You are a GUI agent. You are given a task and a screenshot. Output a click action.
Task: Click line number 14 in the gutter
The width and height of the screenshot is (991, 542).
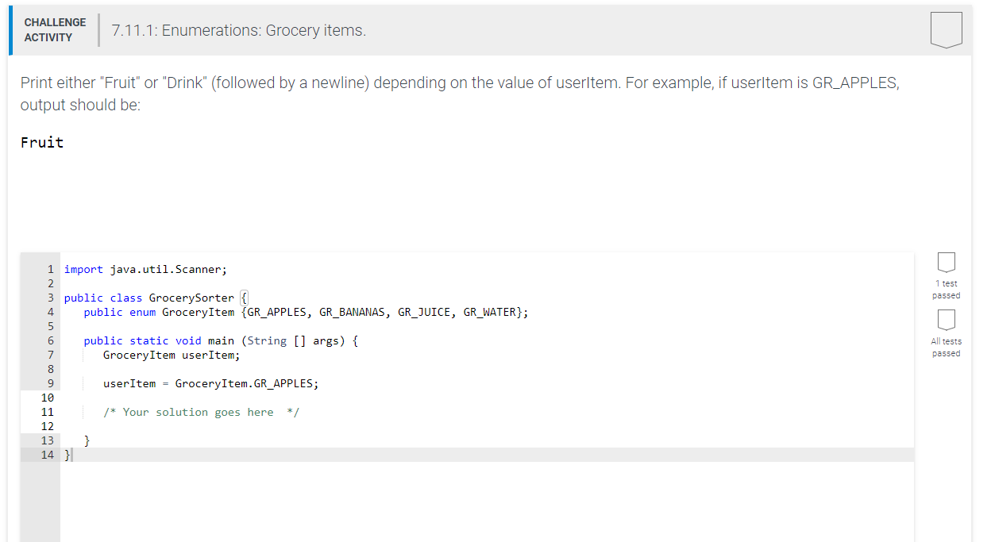45,455
